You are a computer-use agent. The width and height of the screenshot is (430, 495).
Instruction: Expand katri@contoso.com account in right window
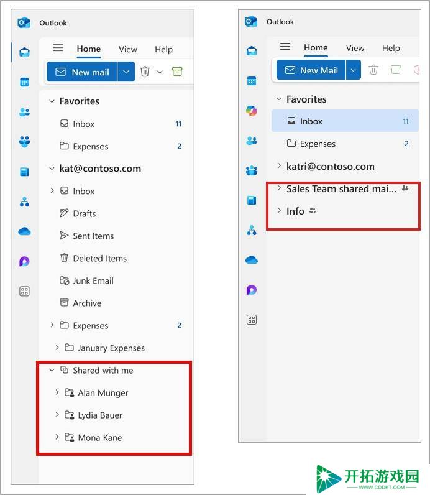tap(279, 165)
